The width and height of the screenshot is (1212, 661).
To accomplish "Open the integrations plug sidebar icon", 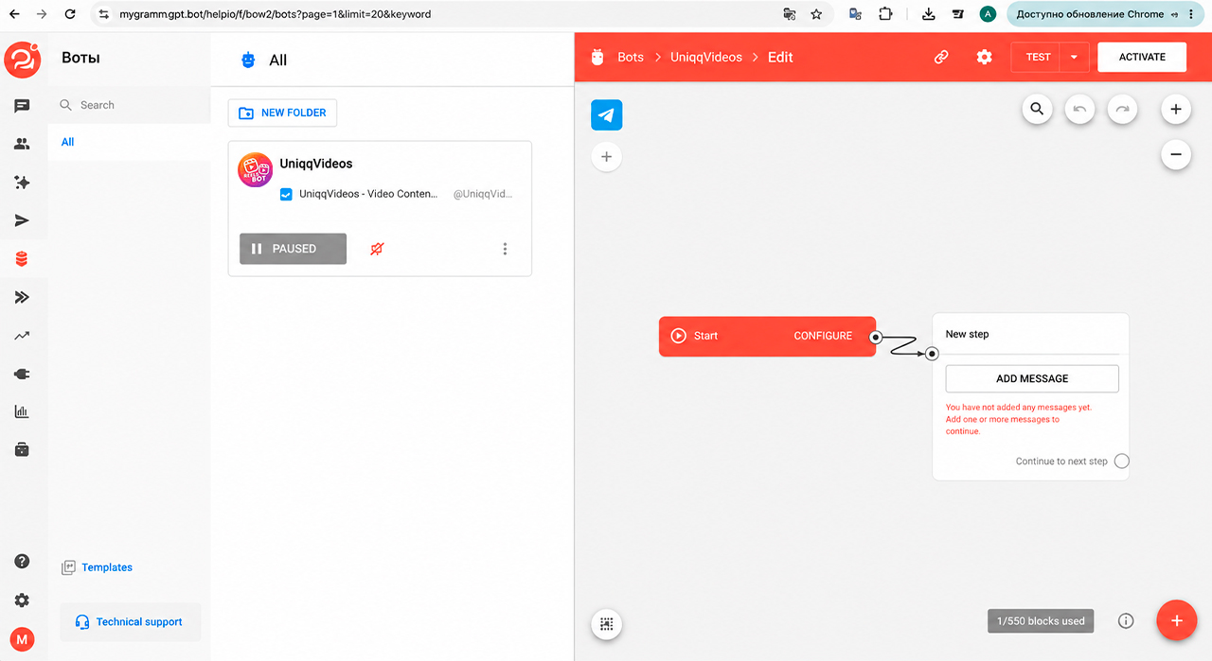I will click(22, 374).
